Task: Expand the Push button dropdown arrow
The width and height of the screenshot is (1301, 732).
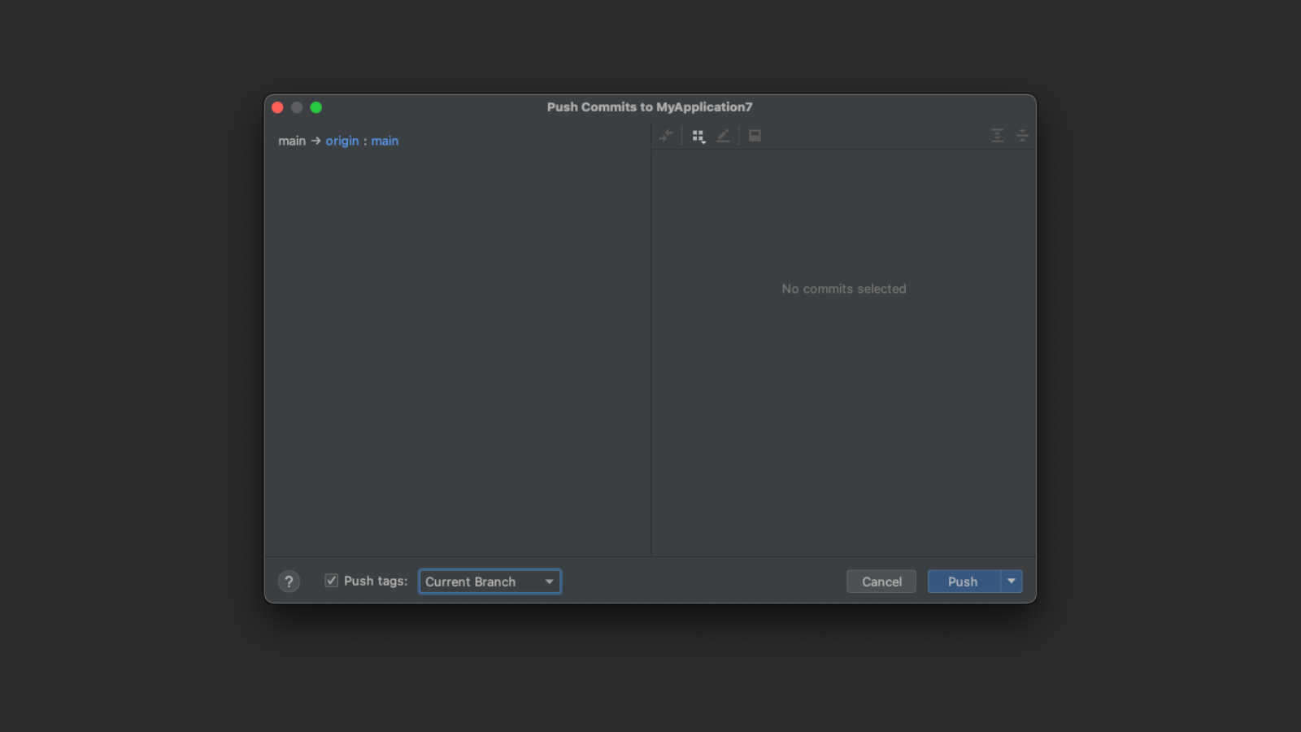Action: (x=1012, y=582)
